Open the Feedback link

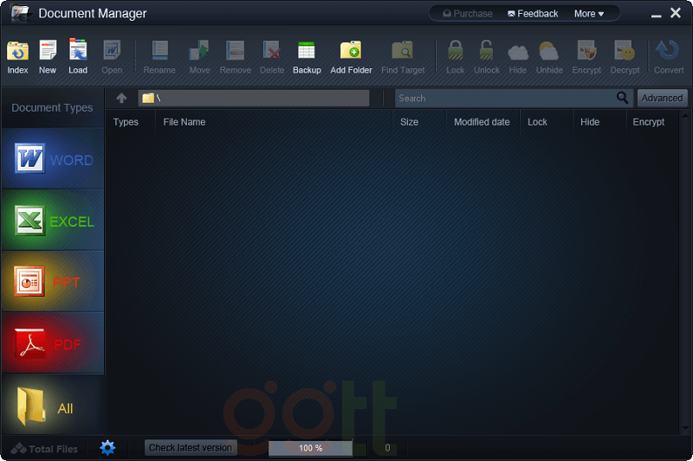533,14
